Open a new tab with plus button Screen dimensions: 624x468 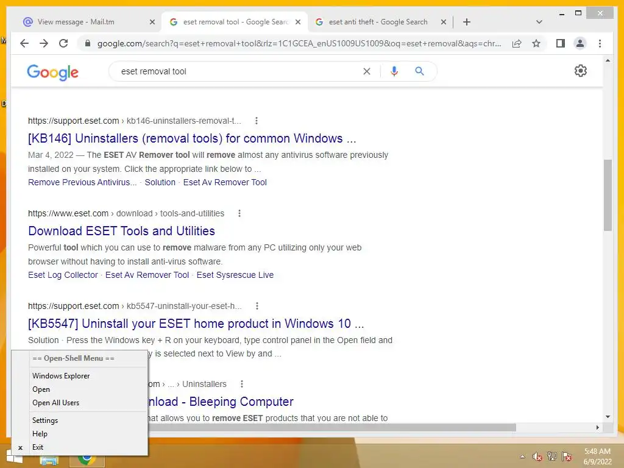click(467, 22)
